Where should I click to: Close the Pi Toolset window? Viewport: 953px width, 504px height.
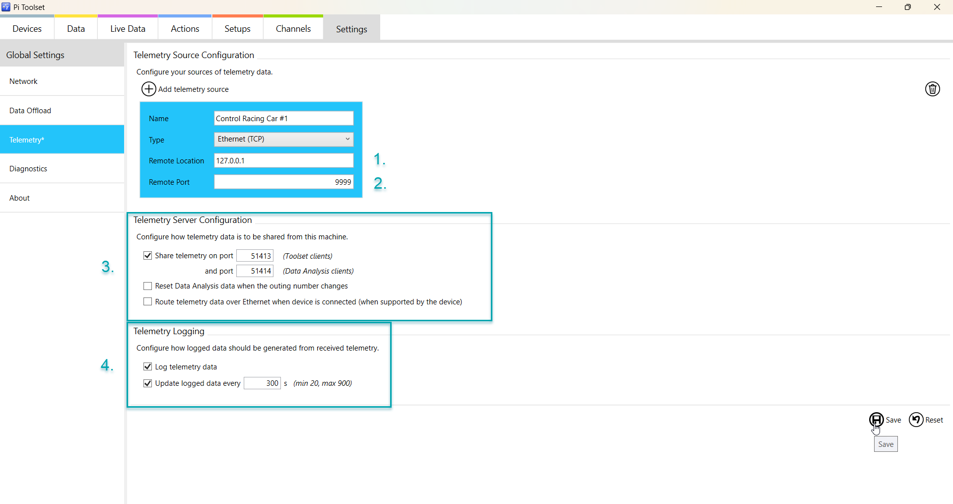point(937,7)
